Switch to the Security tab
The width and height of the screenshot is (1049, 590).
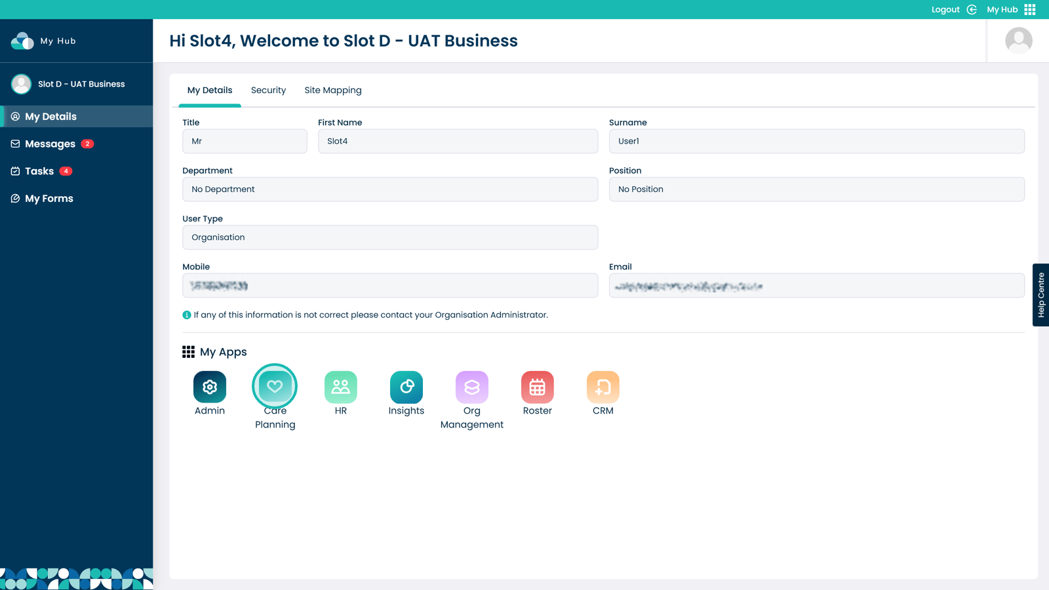[x=268, y=90]
